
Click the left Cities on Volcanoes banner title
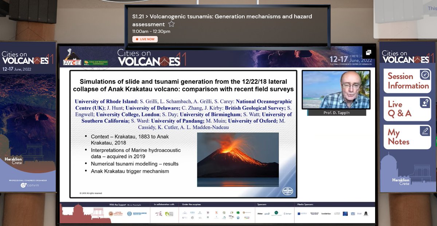(x=27, y=57)
